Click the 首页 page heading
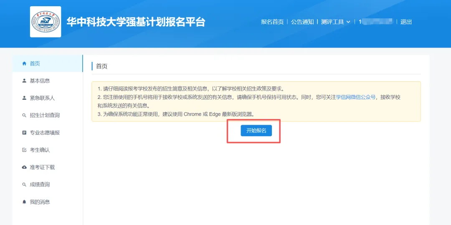 point(101,66)
